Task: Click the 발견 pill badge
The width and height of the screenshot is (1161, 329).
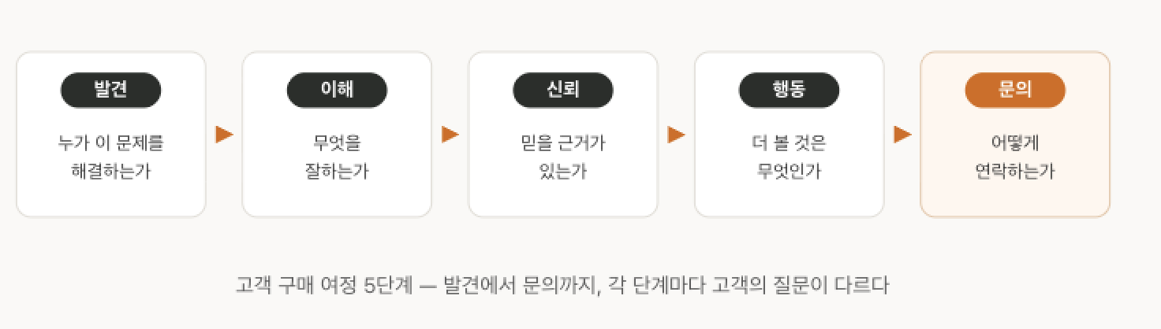Action: click(x=111, y=90)
